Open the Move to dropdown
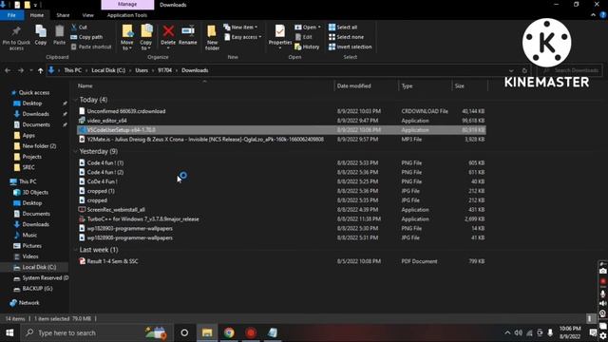This screenshot has height=342, width=608. (126, 38)
